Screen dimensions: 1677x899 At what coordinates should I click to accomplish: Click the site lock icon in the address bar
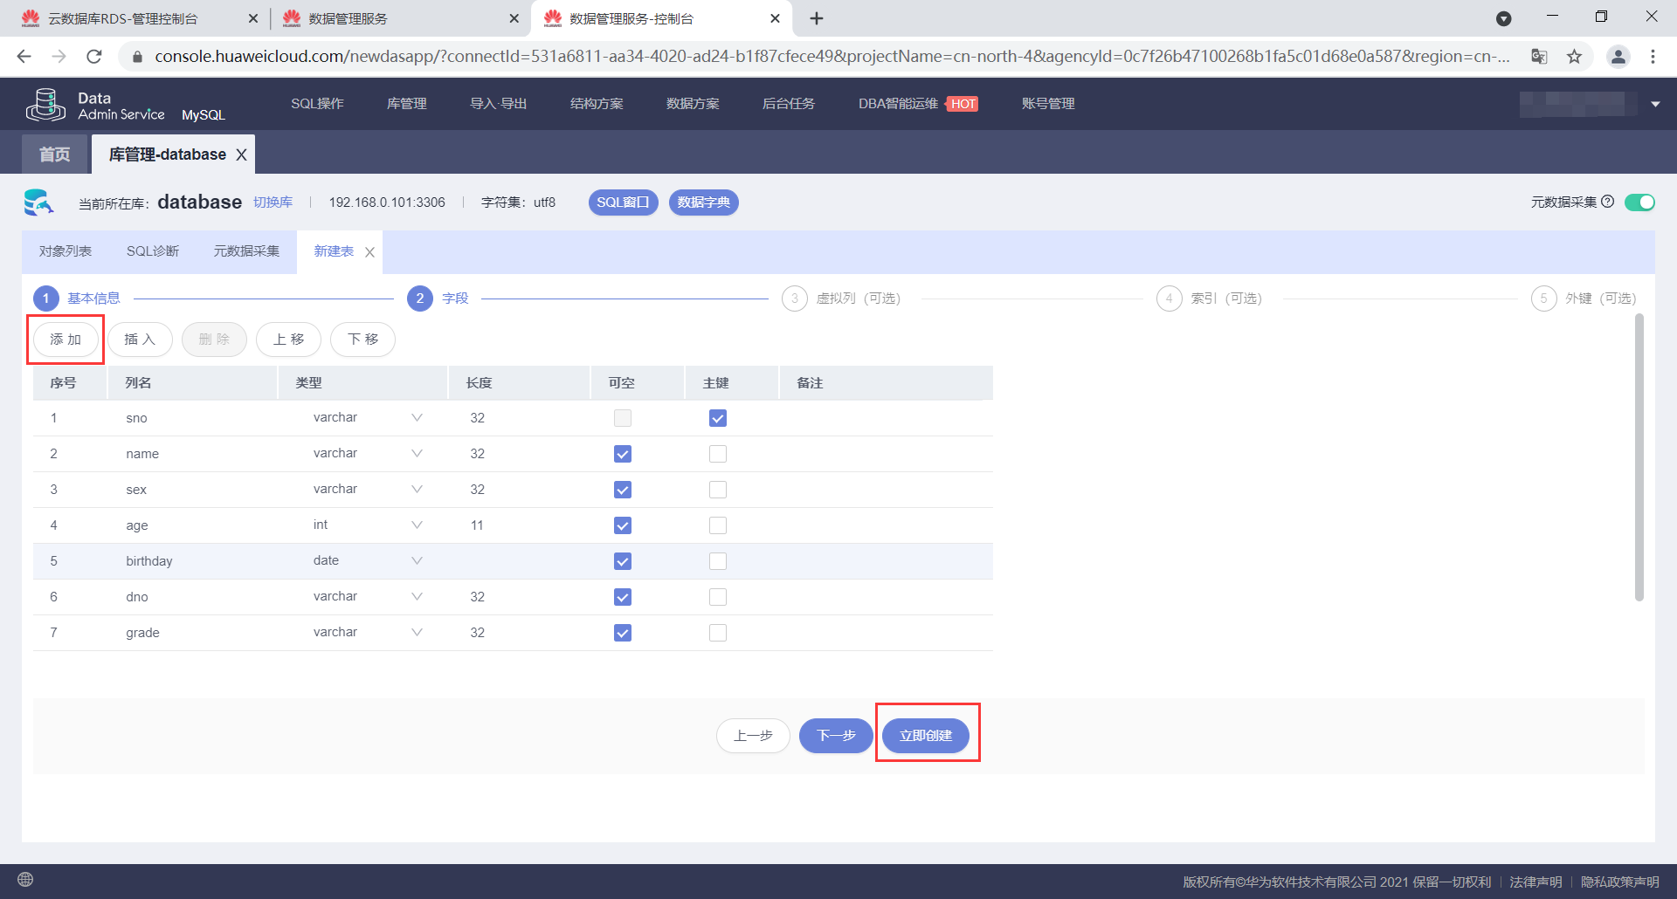pyautogui.click(x=136, y=57)
